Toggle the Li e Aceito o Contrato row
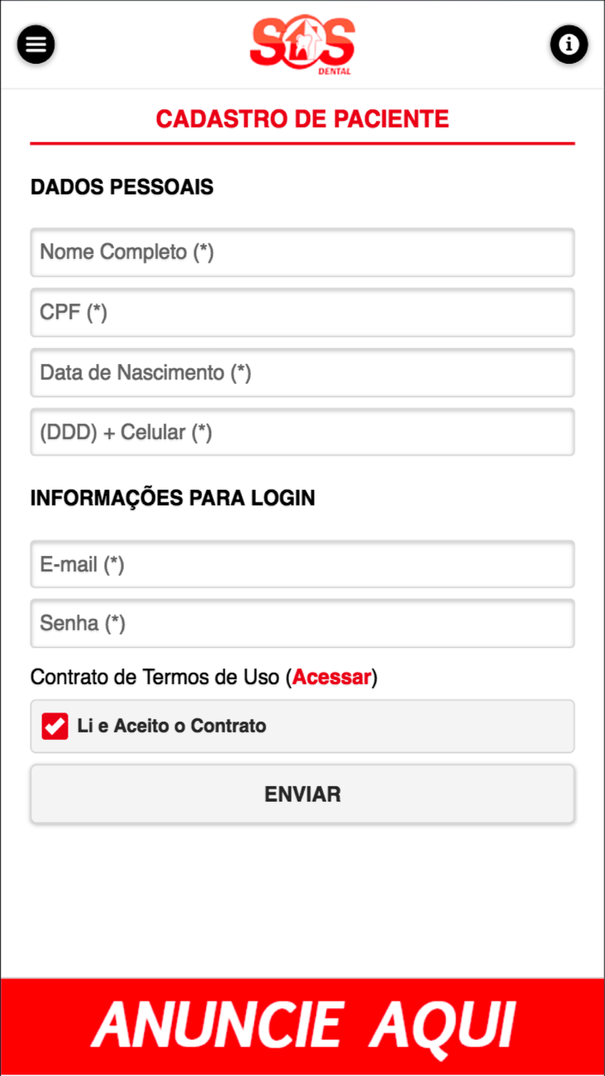The image size is (605, 1076). [302, 726]
